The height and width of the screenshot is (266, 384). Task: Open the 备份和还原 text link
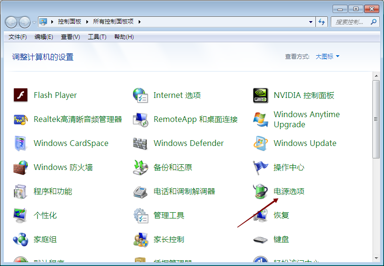click(x=173, y=167)
